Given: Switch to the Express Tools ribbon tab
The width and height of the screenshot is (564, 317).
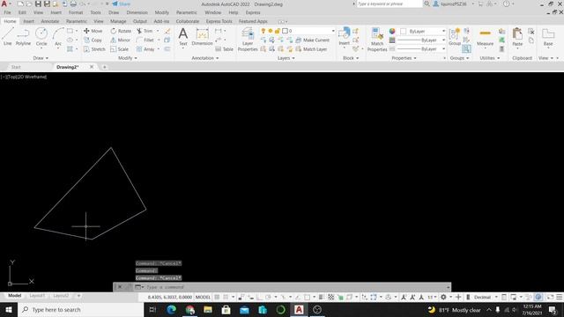Looking at the screenshot, I should (x=219, y=21).
